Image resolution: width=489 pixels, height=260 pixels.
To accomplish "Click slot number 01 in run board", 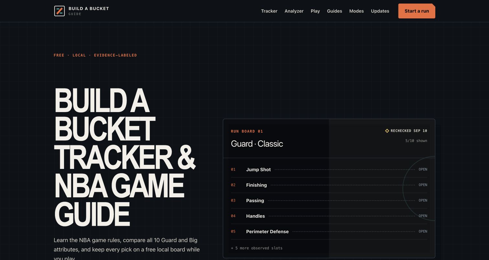I will tap(233, 170).
